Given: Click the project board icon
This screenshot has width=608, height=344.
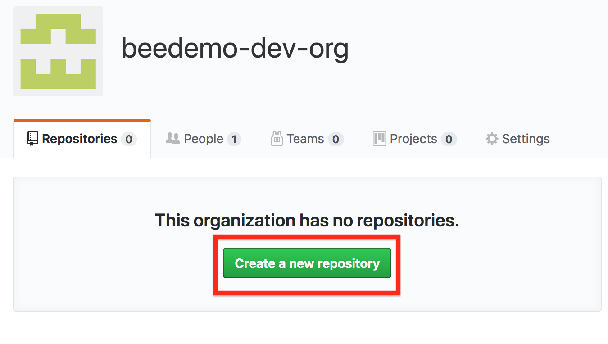Looking at the screenshot, I should pyautogui.click(x=380, y=139).
